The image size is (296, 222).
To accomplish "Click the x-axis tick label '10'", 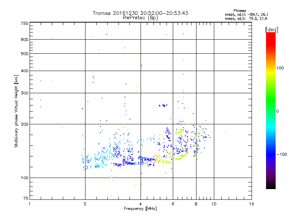I will pos(214,204).
